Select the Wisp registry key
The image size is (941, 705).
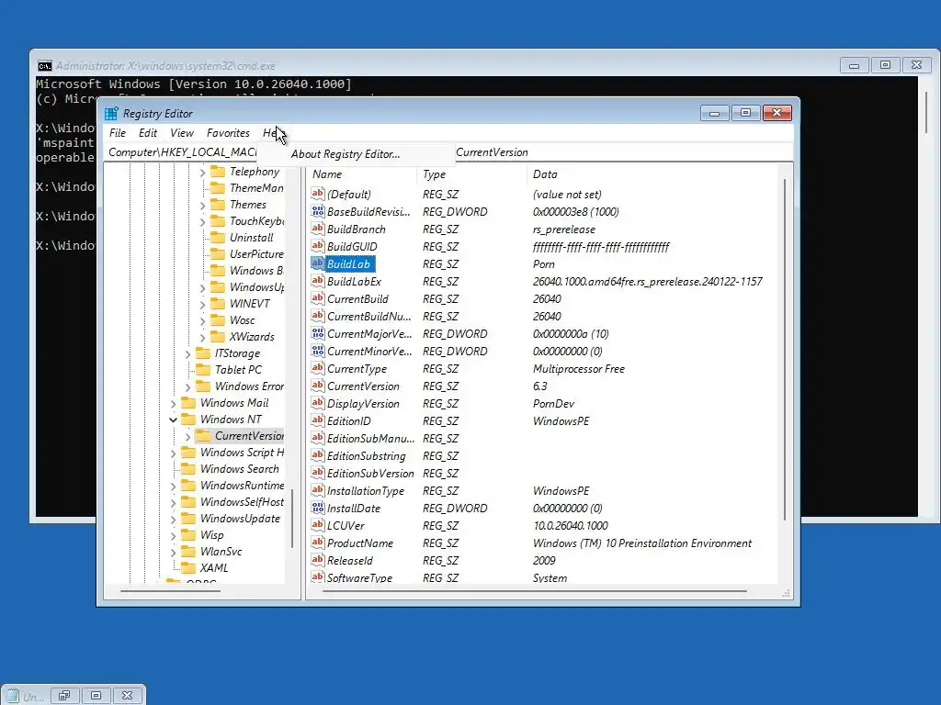point(212,535)
